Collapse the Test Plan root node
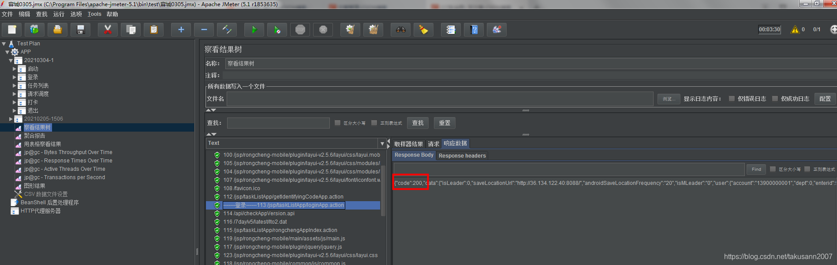The image size is (837, 265). [4, 44]
